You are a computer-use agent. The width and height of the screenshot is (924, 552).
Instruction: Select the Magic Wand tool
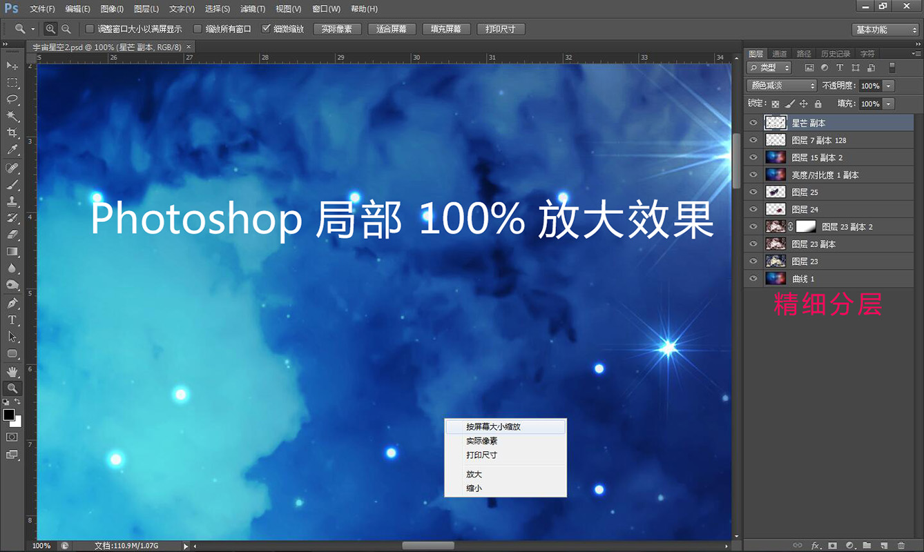pos(12,116)
